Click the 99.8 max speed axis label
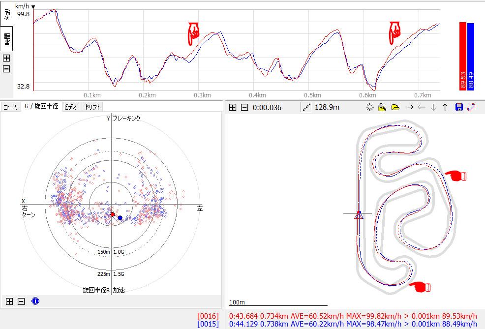Image resolution: width=485 pixels, height=329 pixels. pyautogui.click(x=23, y=14)
